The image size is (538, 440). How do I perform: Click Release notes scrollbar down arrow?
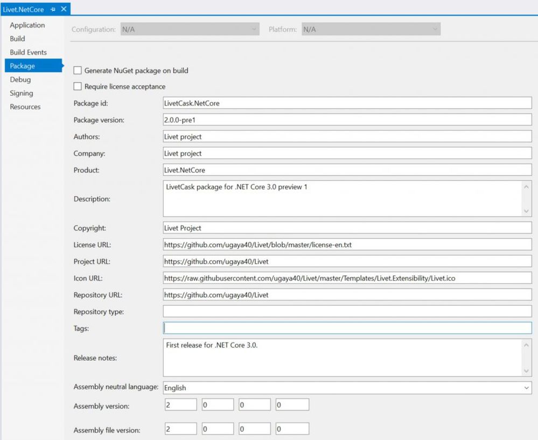[x=526, y=371]
